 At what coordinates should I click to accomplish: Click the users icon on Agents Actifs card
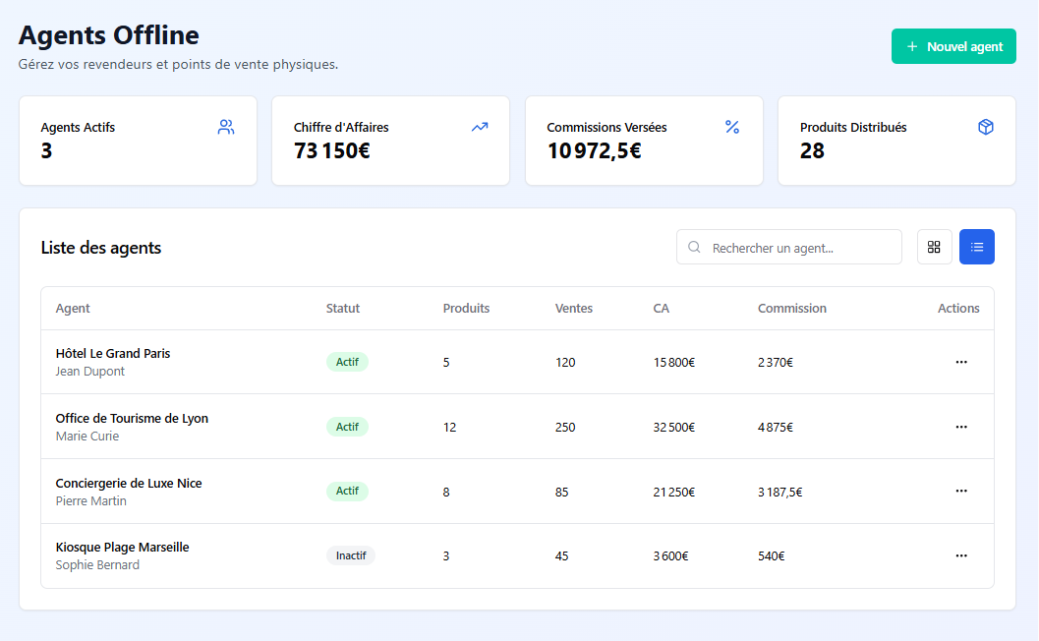click(x=226, y=127)
